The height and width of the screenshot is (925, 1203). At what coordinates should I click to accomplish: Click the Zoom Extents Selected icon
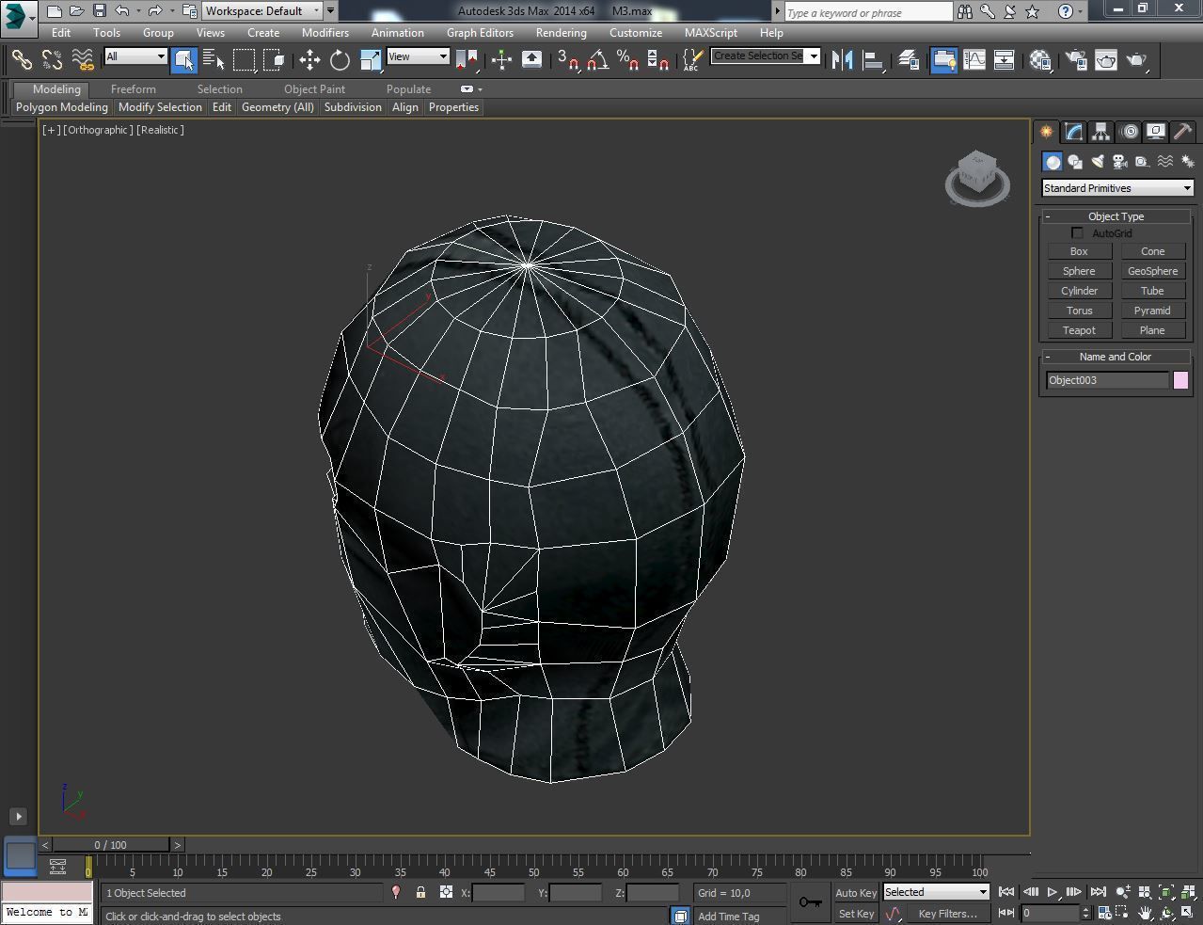pos(1166,892)
